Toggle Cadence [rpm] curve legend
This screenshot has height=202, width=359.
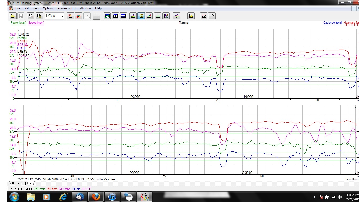[332, 23]
